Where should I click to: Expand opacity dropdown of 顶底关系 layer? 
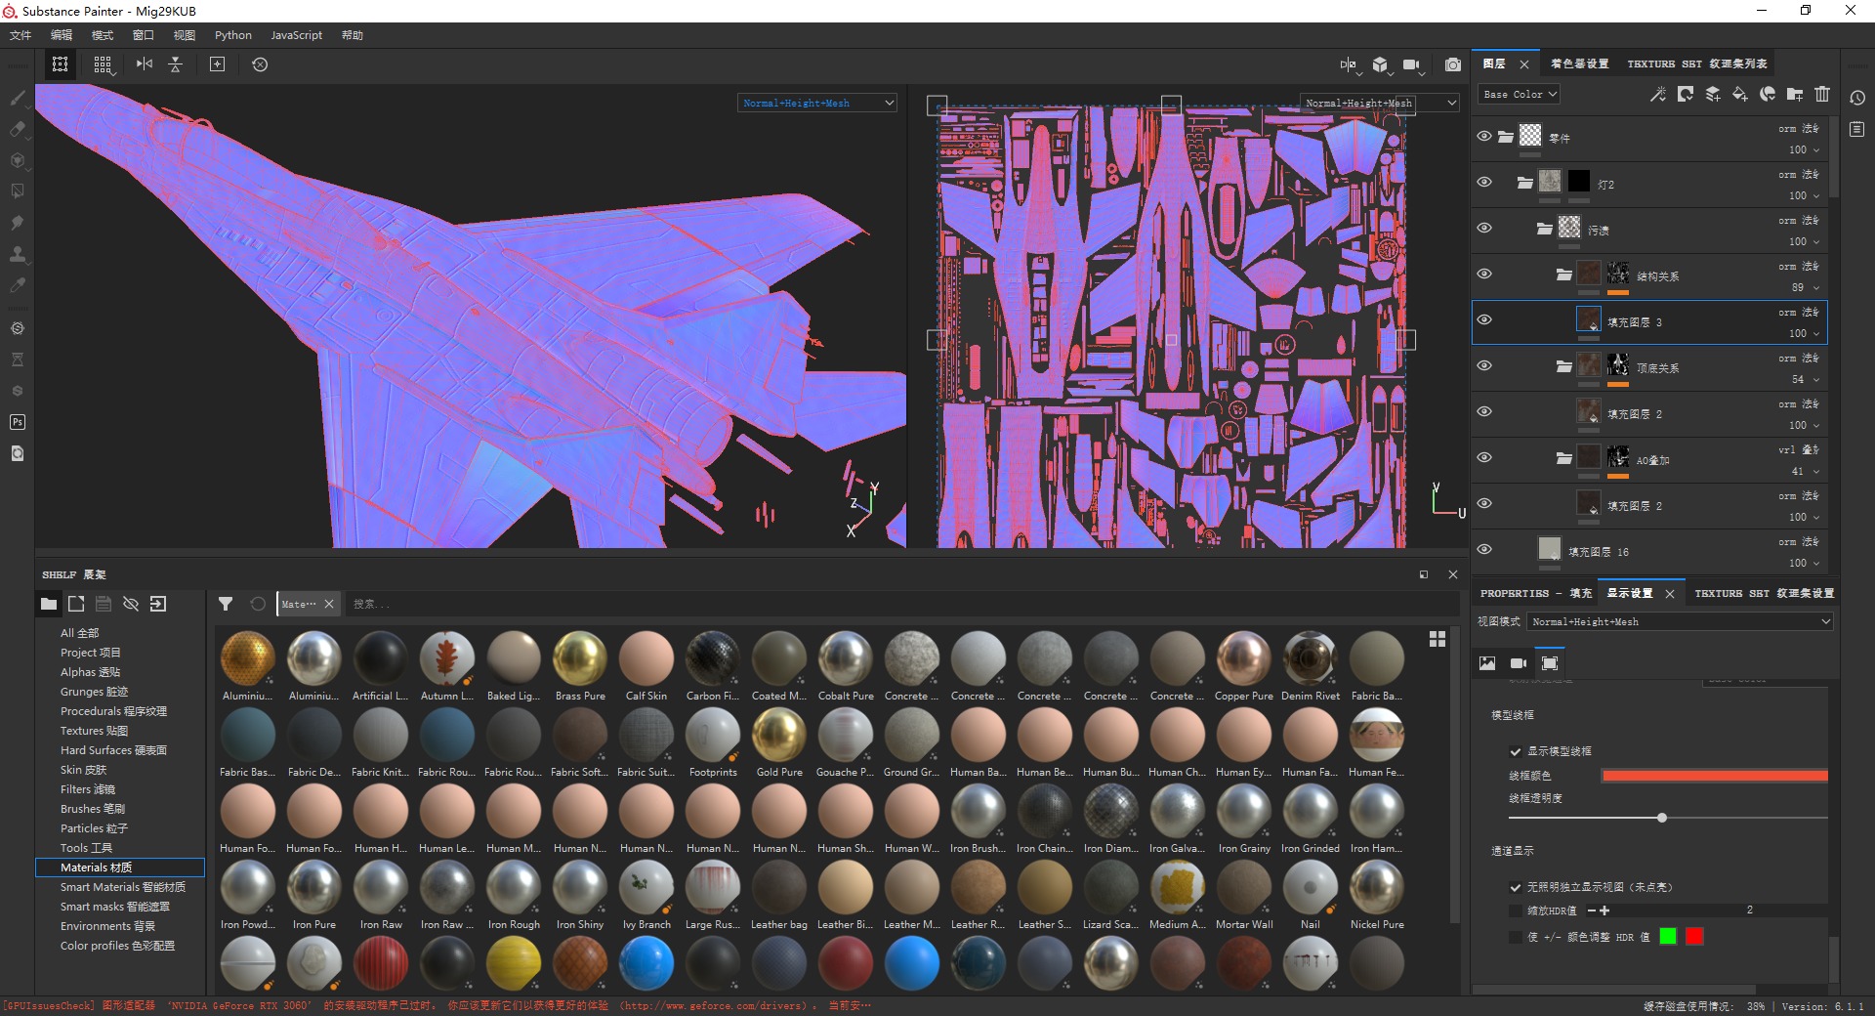click(x=1816, y=379)
